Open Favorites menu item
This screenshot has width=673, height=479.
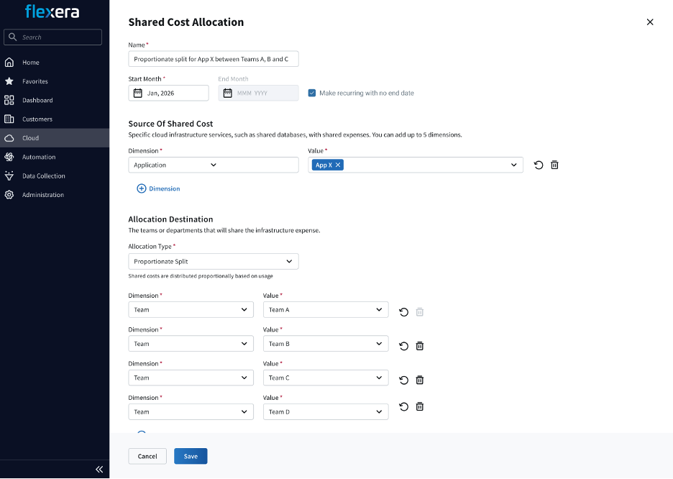pyautogui.click(x=55, y=81)
